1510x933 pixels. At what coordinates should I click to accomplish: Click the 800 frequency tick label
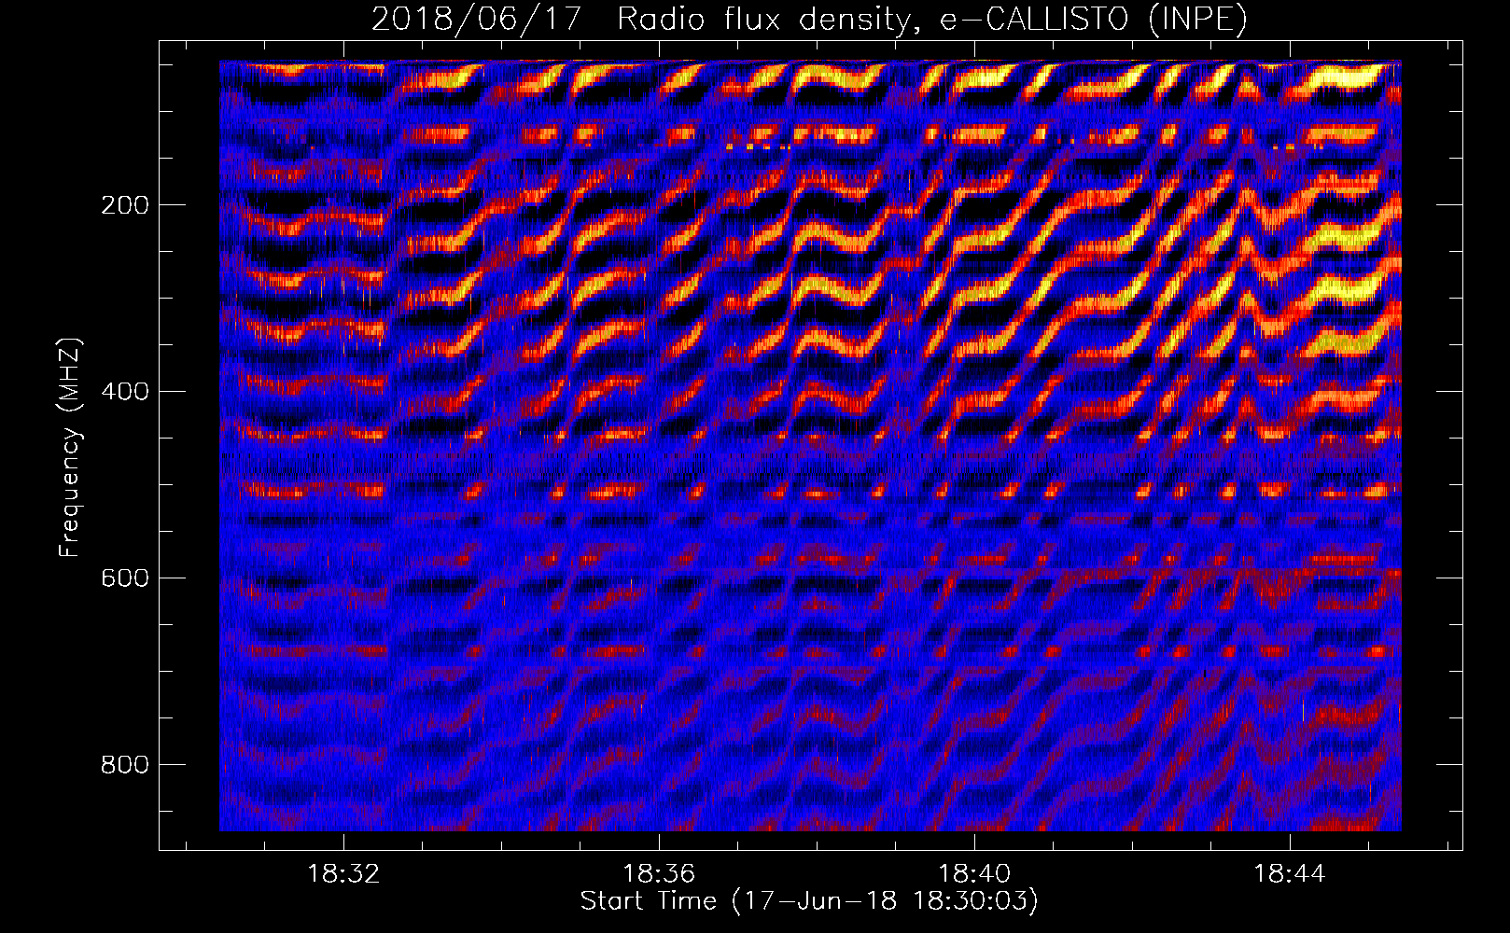[125, 765]
